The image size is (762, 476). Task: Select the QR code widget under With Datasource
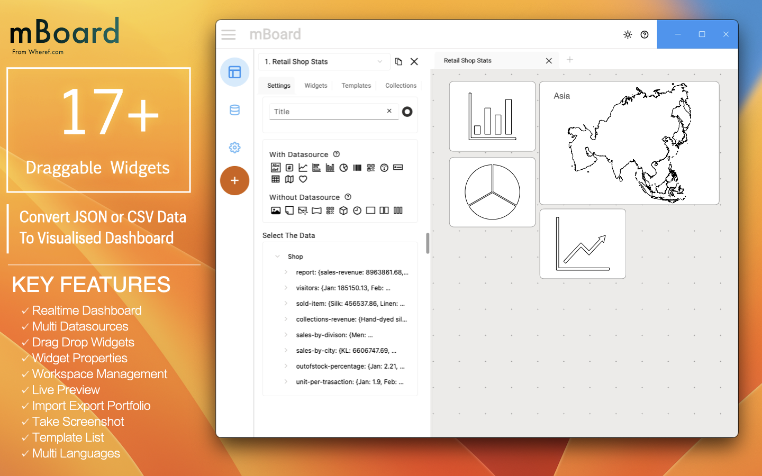(x=371, y=168)
